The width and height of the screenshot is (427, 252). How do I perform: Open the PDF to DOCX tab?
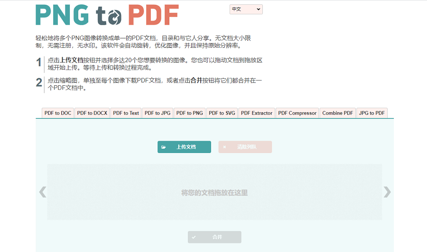tap(92, 113)
